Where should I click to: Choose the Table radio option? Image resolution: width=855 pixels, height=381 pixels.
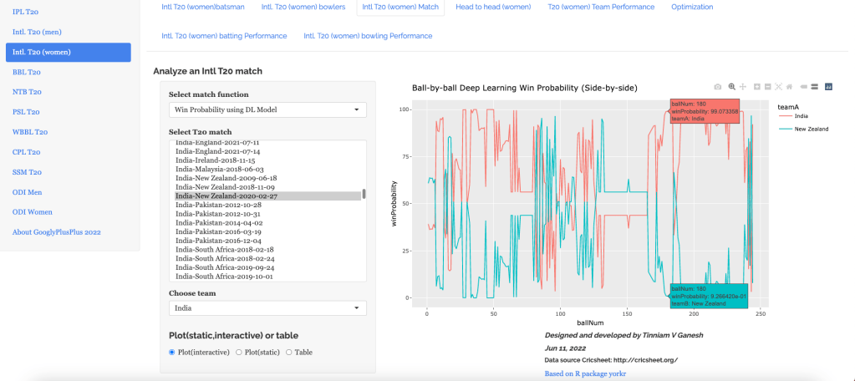point(289,353)
